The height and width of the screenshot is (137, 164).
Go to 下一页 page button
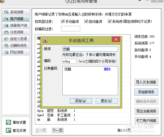point(58,130)
